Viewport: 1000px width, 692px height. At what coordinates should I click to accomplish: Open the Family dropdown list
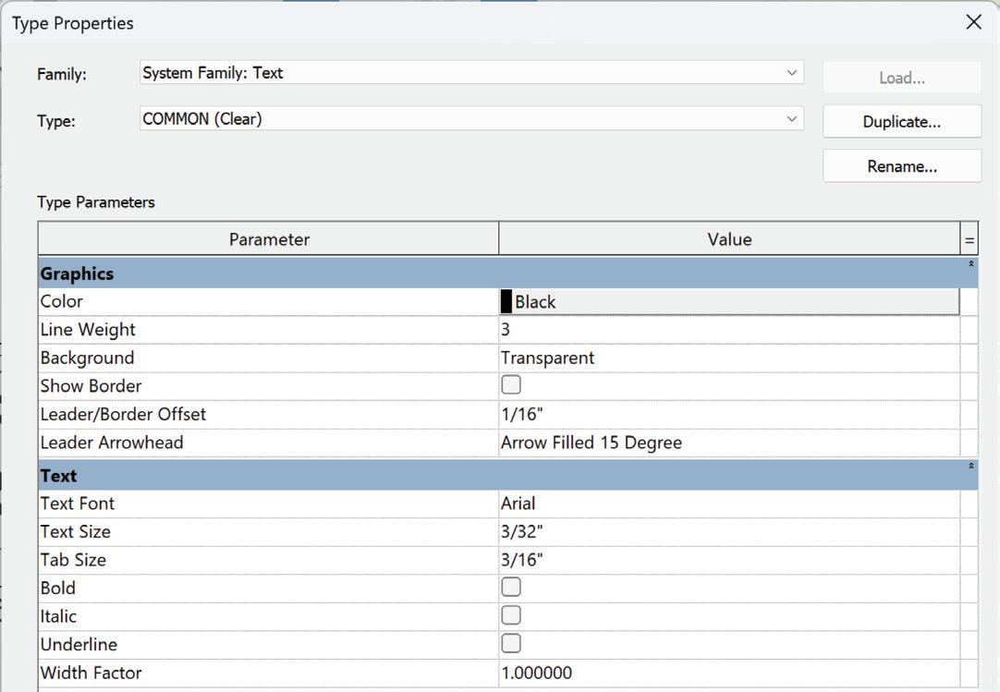[791, 73]
